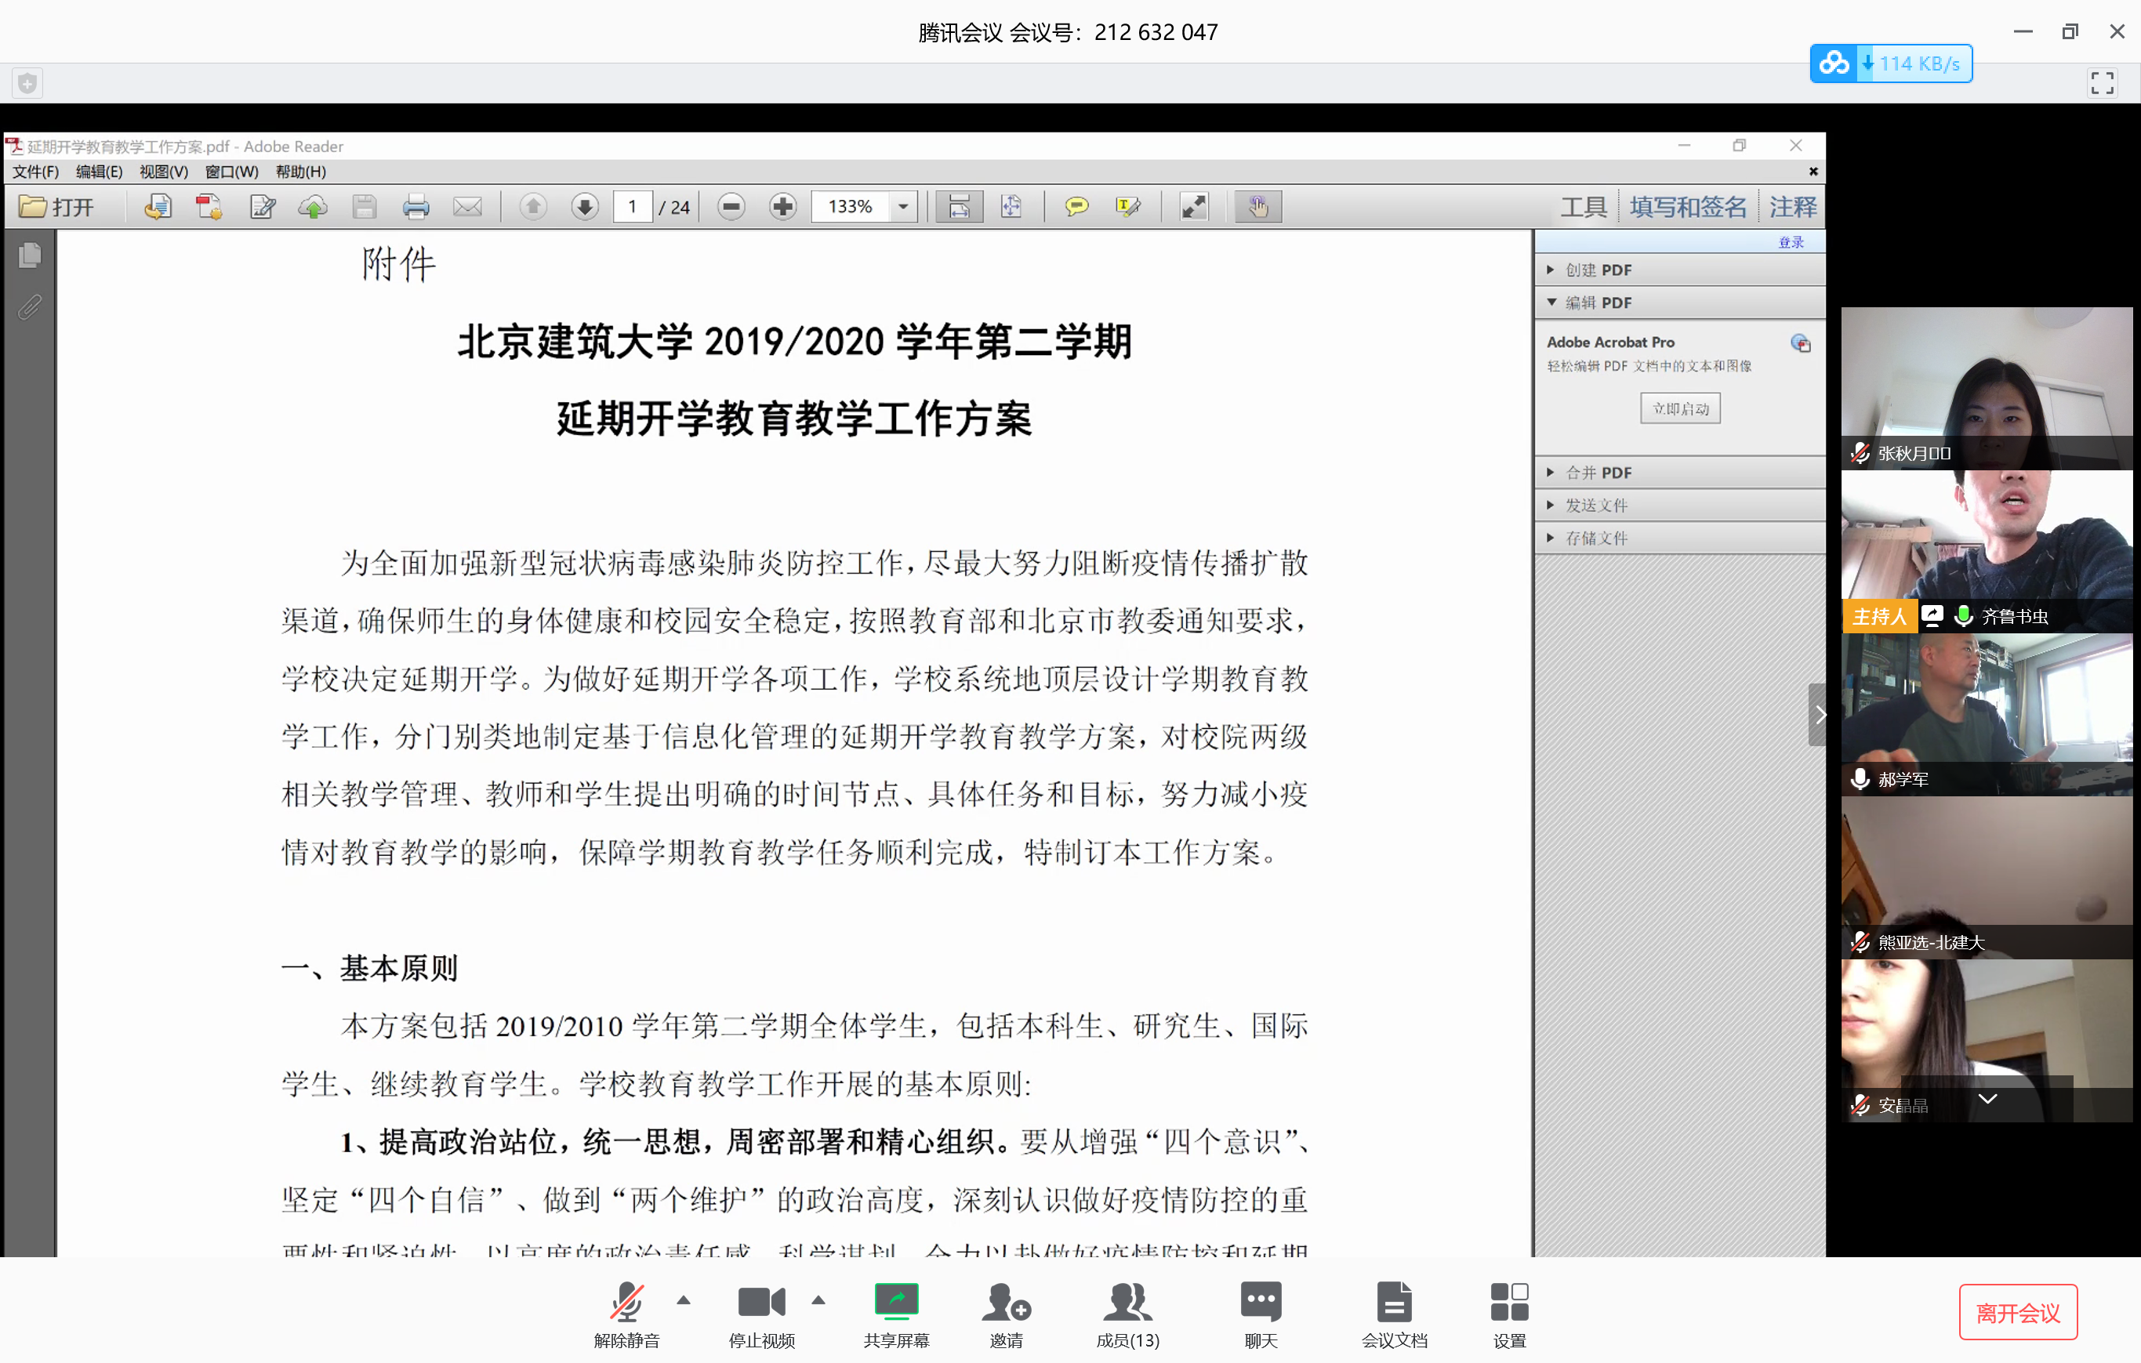
Task: Click the 立即启动 button
Action: pos(1679,408)
